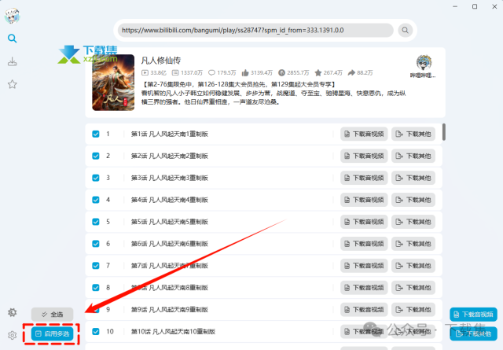Click 下载其他 for episode 3
The width and height of the screenshot is (503, 350).
coord(413,178)
